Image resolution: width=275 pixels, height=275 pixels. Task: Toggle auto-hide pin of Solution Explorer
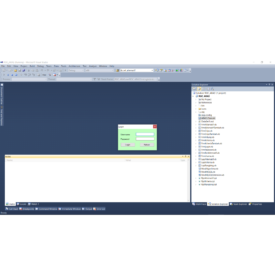(269, 85)
